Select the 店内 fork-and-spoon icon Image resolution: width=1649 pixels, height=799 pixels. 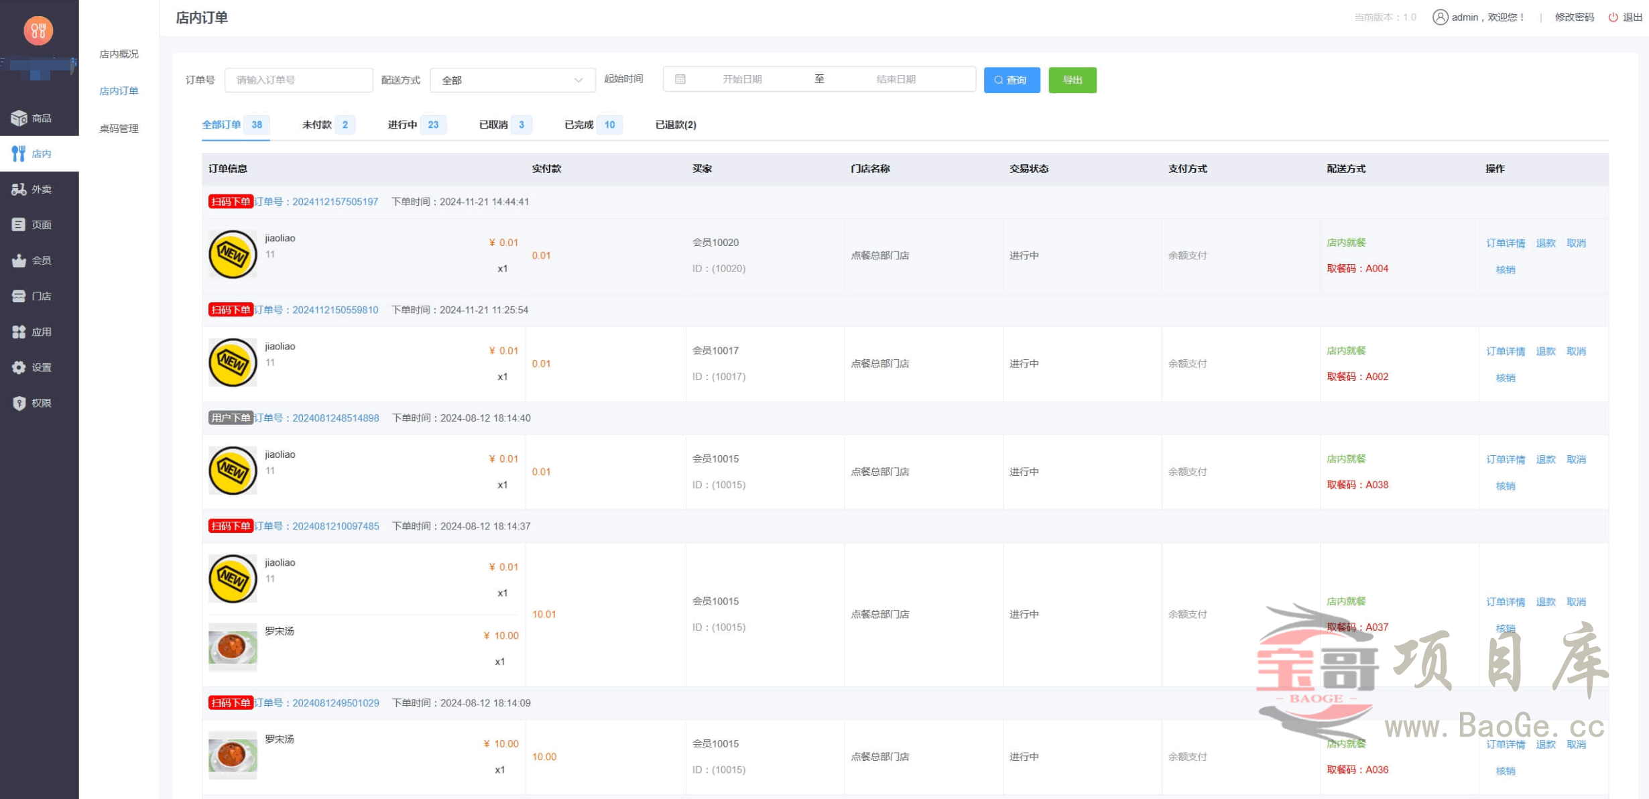click(x=19, y=153)
